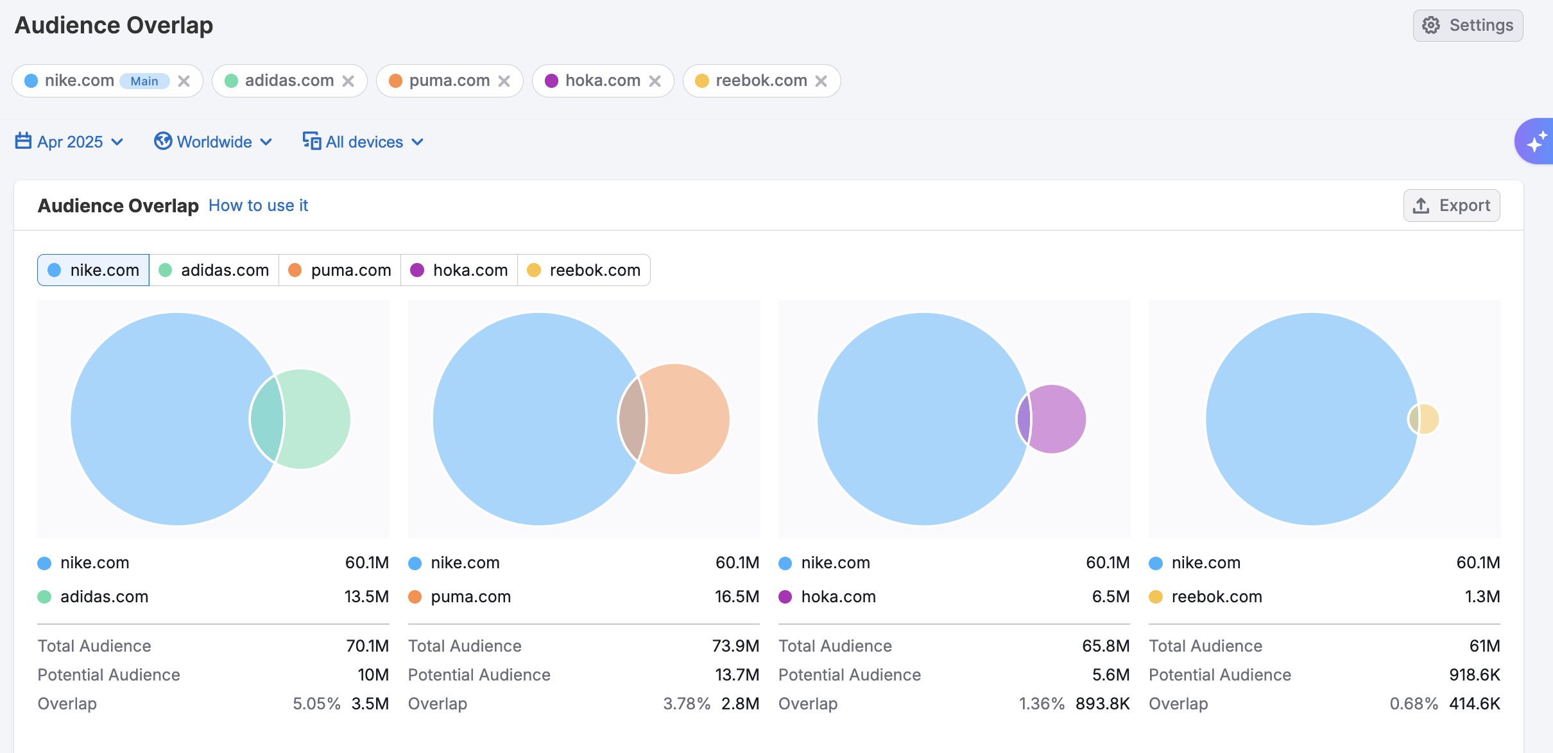Expand the Apr 2025 date dropdown
This screenshot has width=1553, height=753.
click(117, 142)
